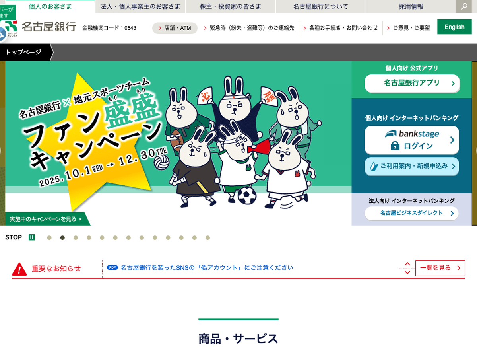Open the 店舗・ATM locator
This screenshot has width=477, height=358.
tap(175, 28)
